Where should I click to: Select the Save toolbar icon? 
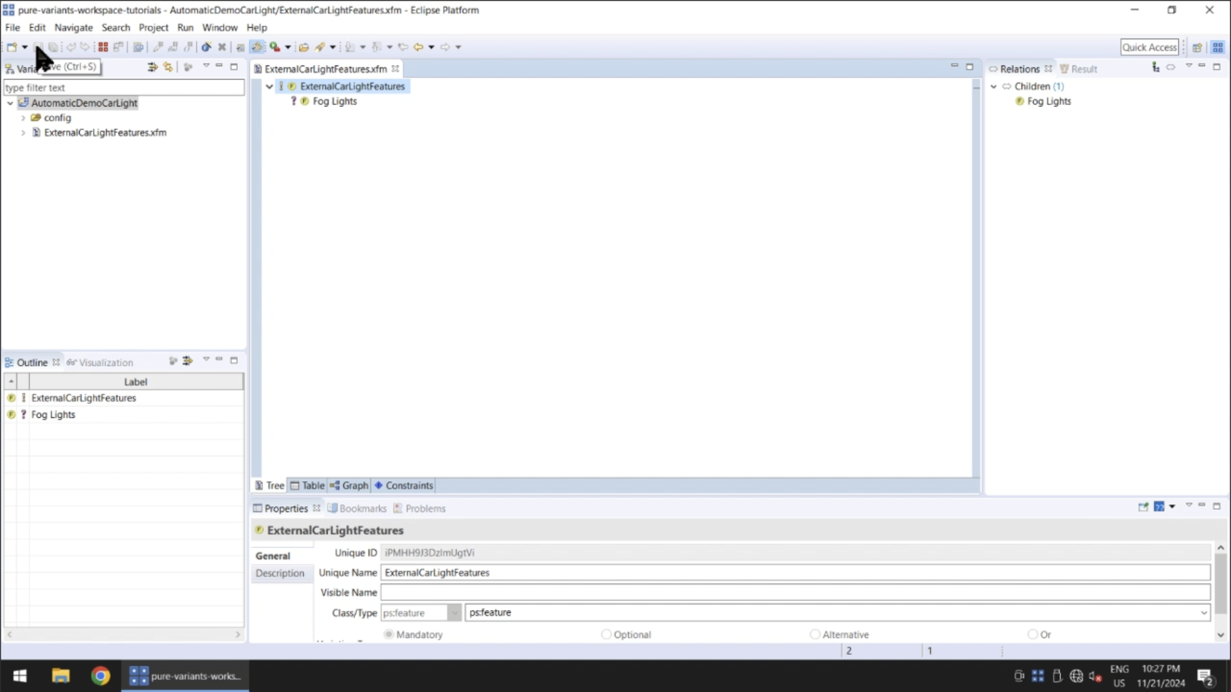coord(38,47)
